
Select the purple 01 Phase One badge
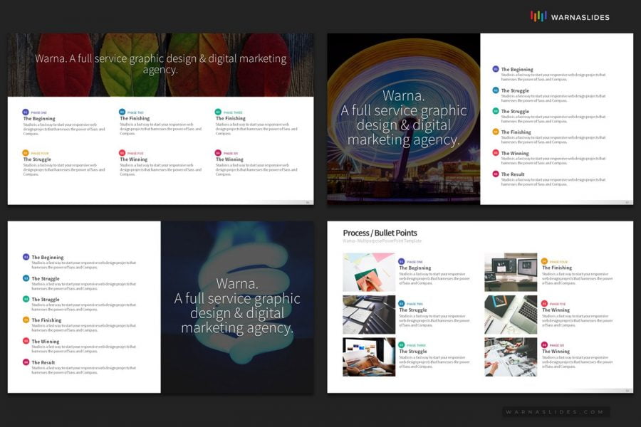[24, 111]
